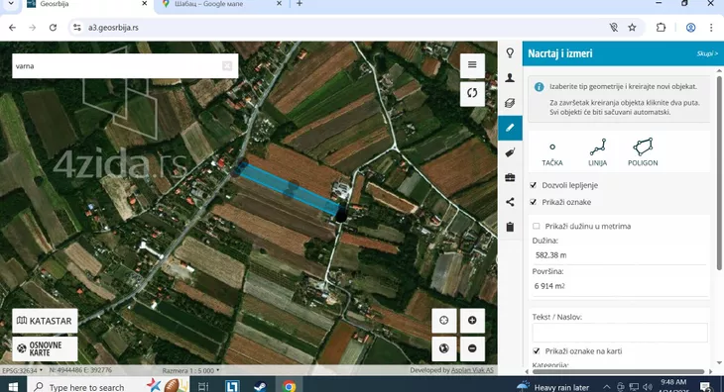Open the hamburger map menu button
This screenshot has width=724, height=392.
click(472, 64)
